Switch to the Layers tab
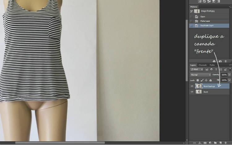This screenshot has height=145, width=232. [193, 65]
